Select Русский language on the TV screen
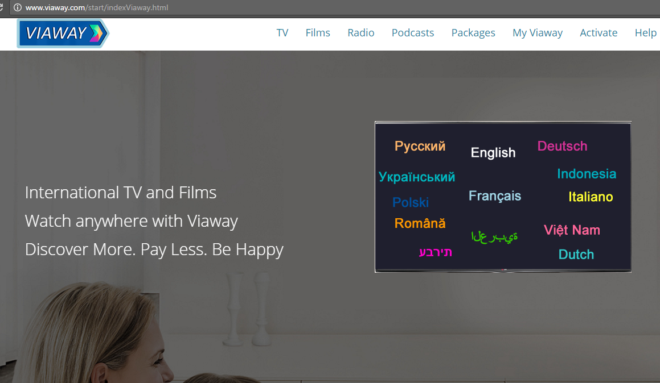 pyautogui.click(x=420, y=146)
